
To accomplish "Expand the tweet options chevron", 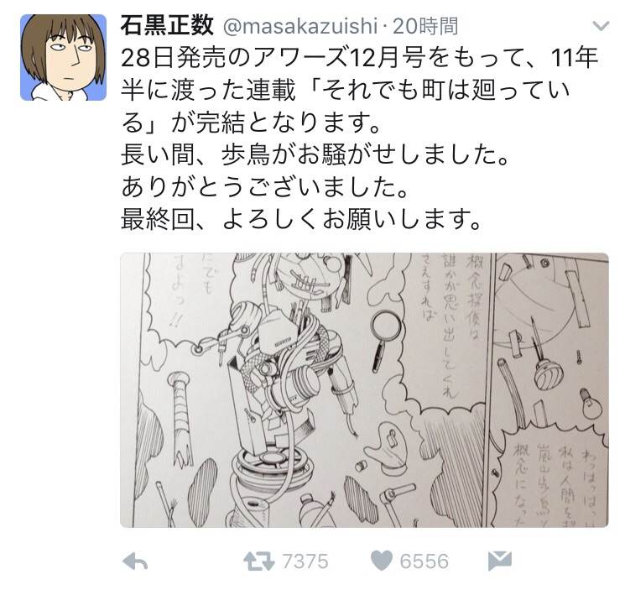I will tap(601, 26).
